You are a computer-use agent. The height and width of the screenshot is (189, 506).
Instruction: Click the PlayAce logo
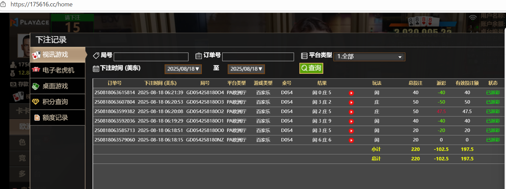point(30,22)
